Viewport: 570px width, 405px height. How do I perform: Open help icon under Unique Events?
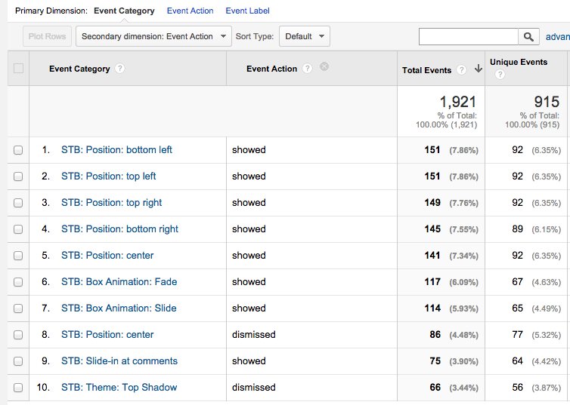pos(499,75)
